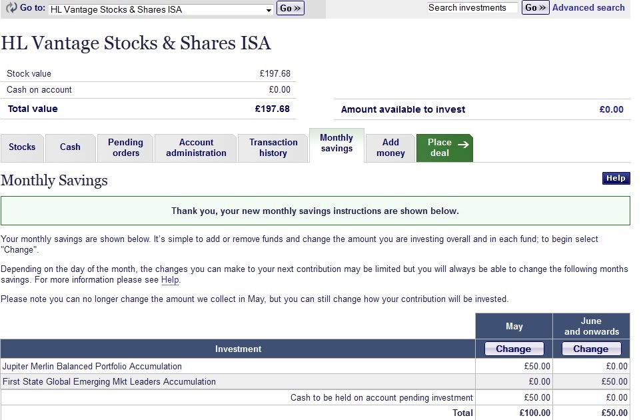Click the May total £100.00
The height and width of the screenshot is (420, 643).
point(535,413)
